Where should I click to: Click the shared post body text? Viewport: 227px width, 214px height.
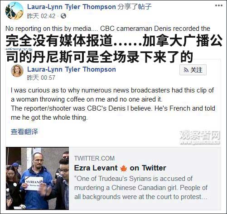point(113,104)
